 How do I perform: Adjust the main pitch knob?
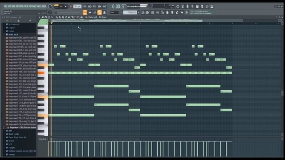click(x=50, y=12)
